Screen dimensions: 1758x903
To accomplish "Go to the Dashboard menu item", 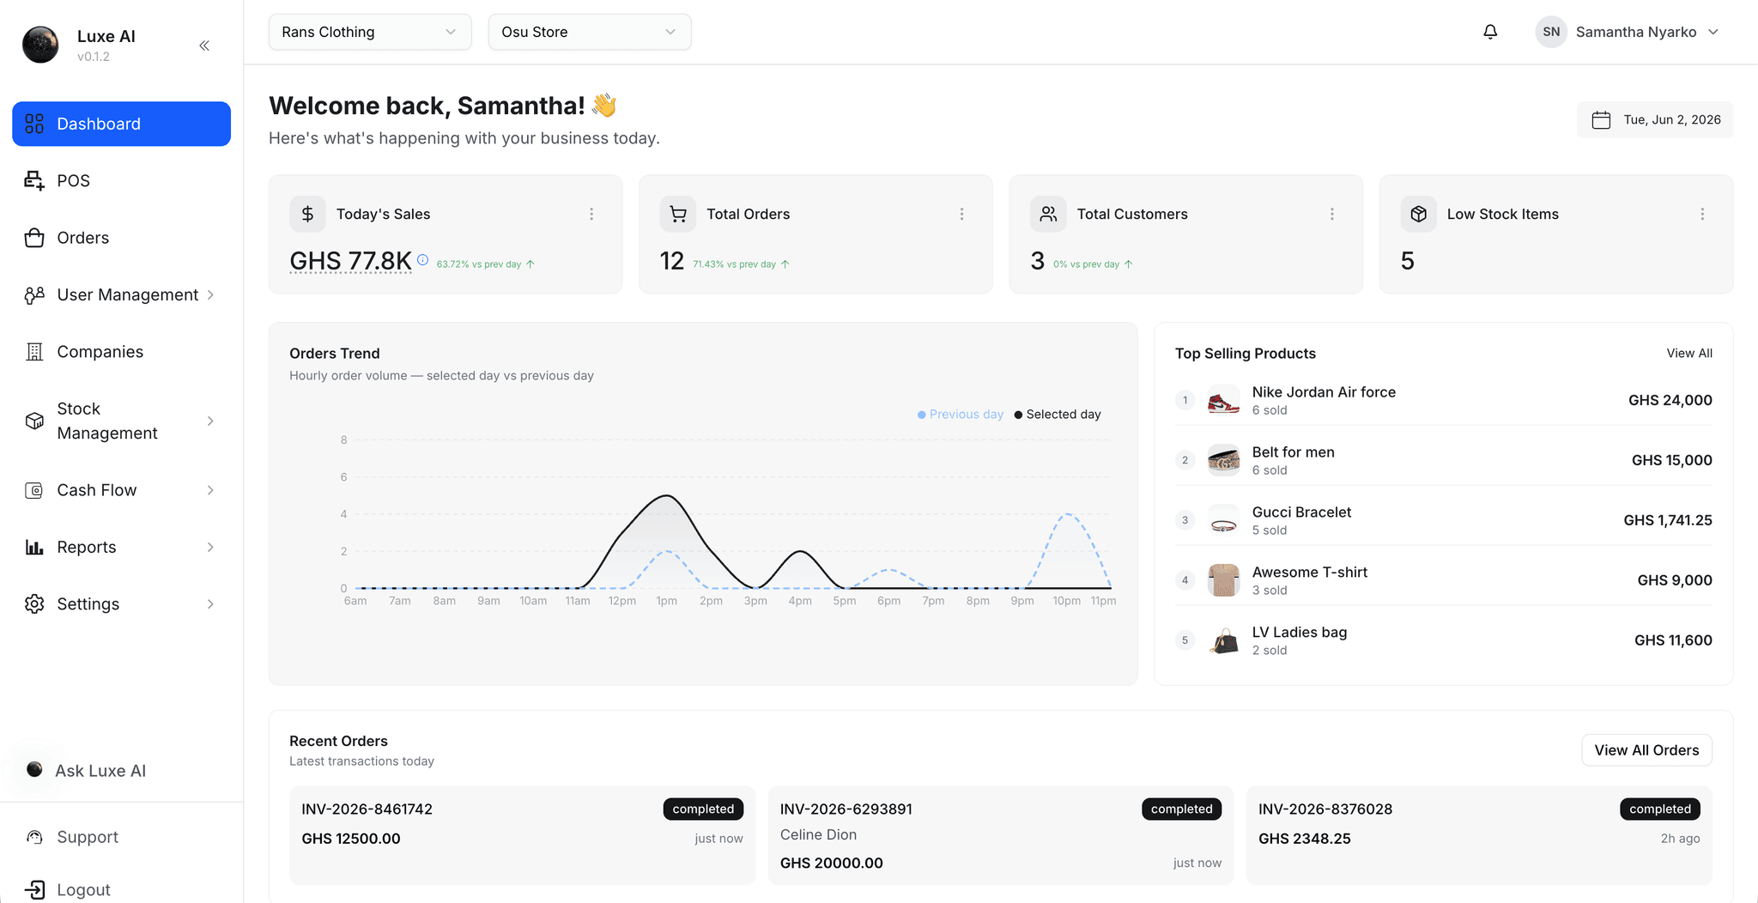I will point(121,124).
